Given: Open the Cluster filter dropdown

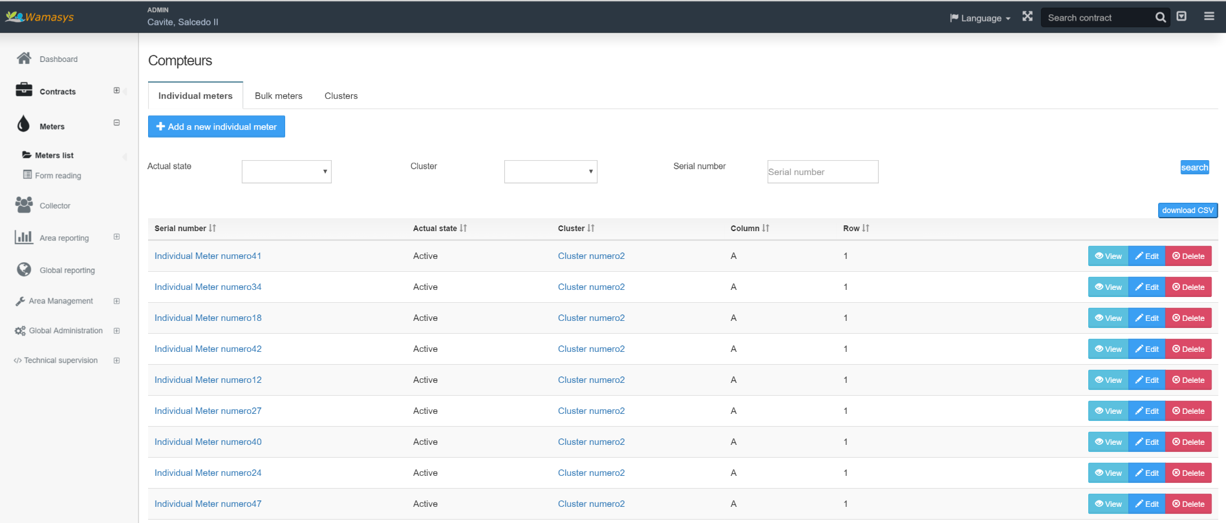Looking at the screenshot, I should [551, 172].
